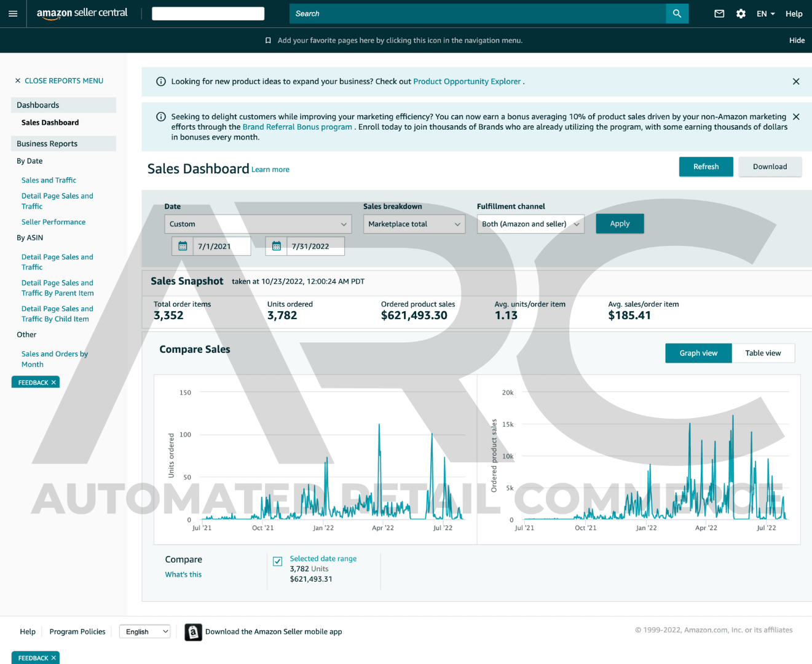The height and width of the screenshot is (664, 812).
Task: Click the Amazon Seller mobile app icon
Action: [x=193, y=631]
